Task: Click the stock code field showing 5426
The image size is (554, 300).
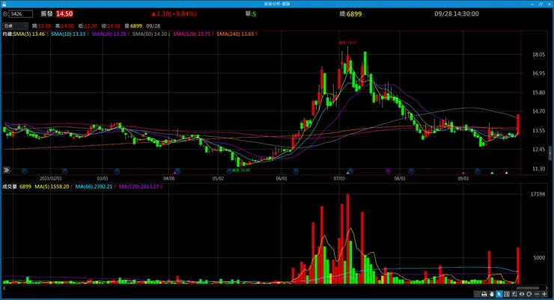Action: (x=21, y=14)
